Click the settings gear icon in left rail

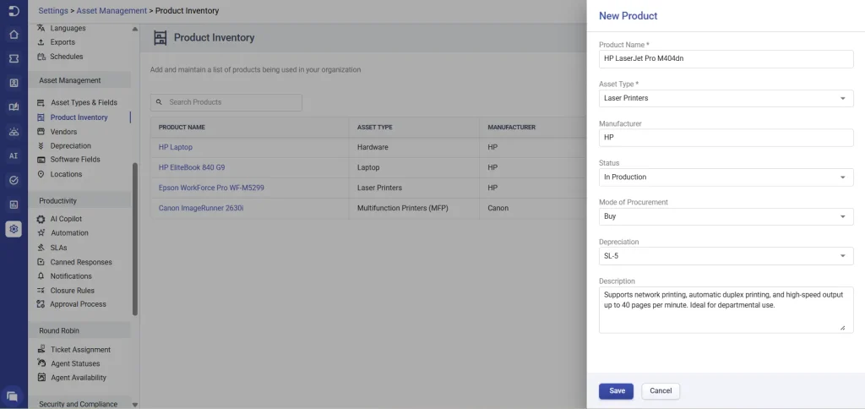click(14, 228)
